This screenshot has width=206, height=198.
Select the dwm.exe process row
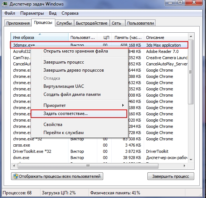tap(99, 158)
